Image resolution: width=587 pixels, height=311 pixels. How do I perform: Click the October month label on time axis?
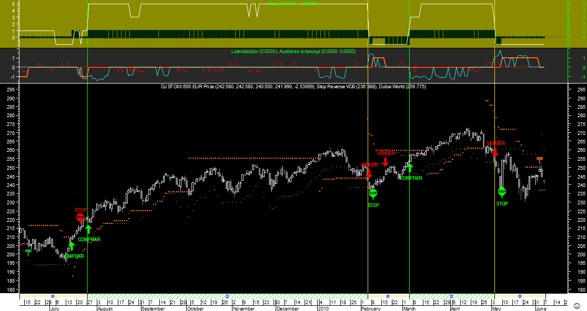[195, 309]
